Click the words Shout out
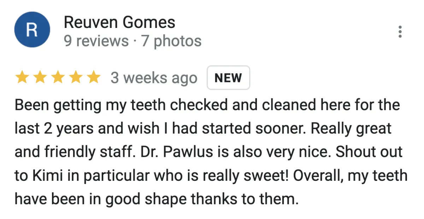Image resolution: width=424 pixels, height=219 pixels. pos(369,152)
